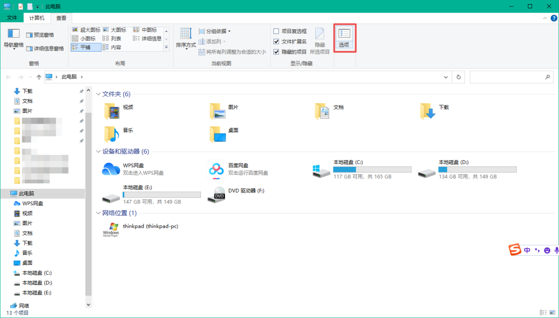Screen dimensions: 559x318
Task: Toggle the 详细信息窗格 details pane
Action: 45,48
